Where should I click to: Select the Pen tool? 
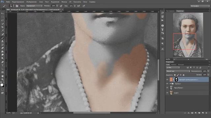click(x=2, y=62)
